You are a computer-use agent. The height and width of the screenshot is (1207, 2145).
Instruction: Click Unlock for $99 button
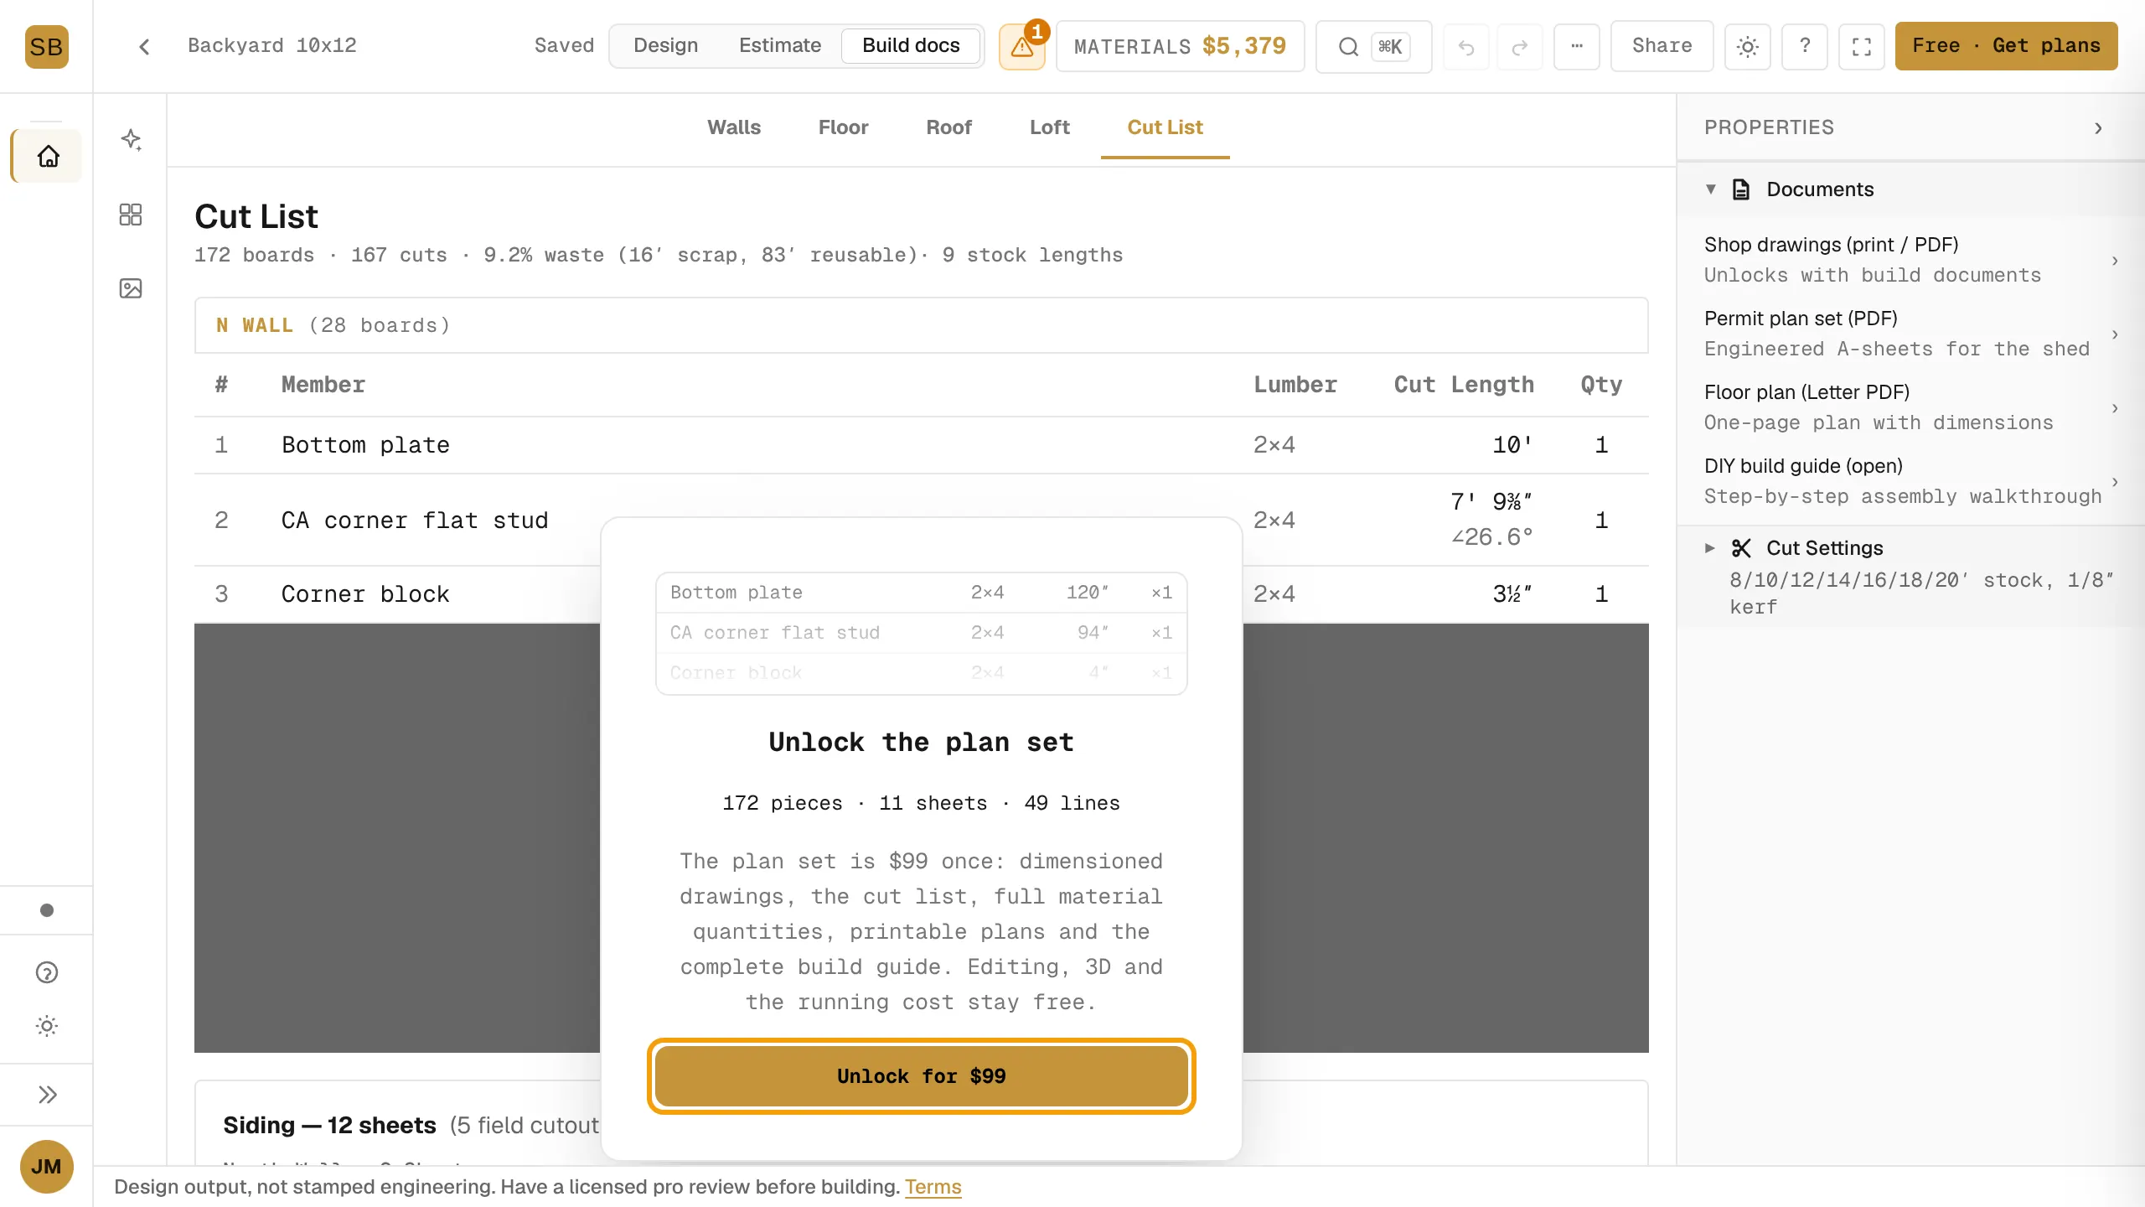point(921,1076)
